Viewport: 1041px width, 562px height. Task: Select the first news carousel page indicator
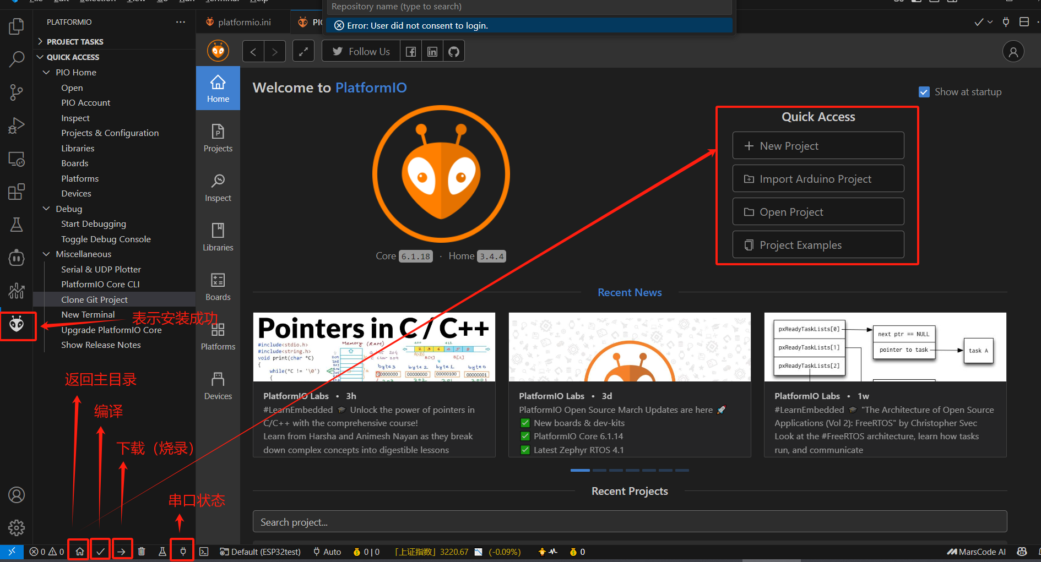click(580, 470)
